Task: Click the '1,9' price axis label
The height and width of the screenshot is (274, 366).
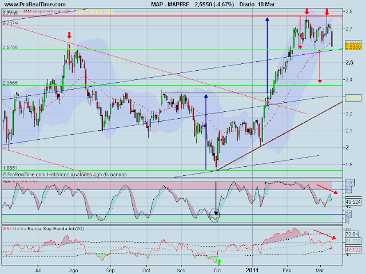Action: click(x=349, y=164)
